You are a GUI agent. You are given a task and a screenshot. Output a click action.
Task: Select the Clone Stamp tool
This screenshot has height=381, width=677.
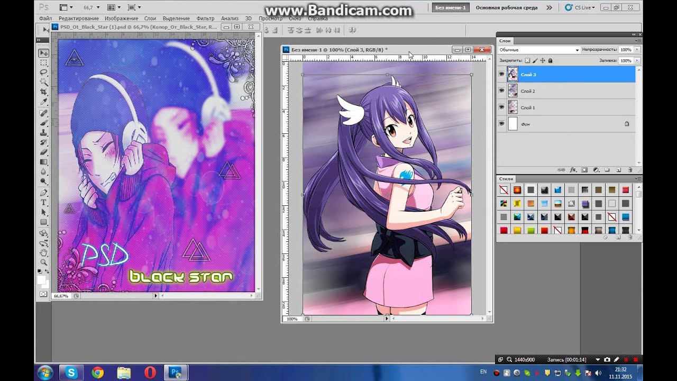point(43,132)
